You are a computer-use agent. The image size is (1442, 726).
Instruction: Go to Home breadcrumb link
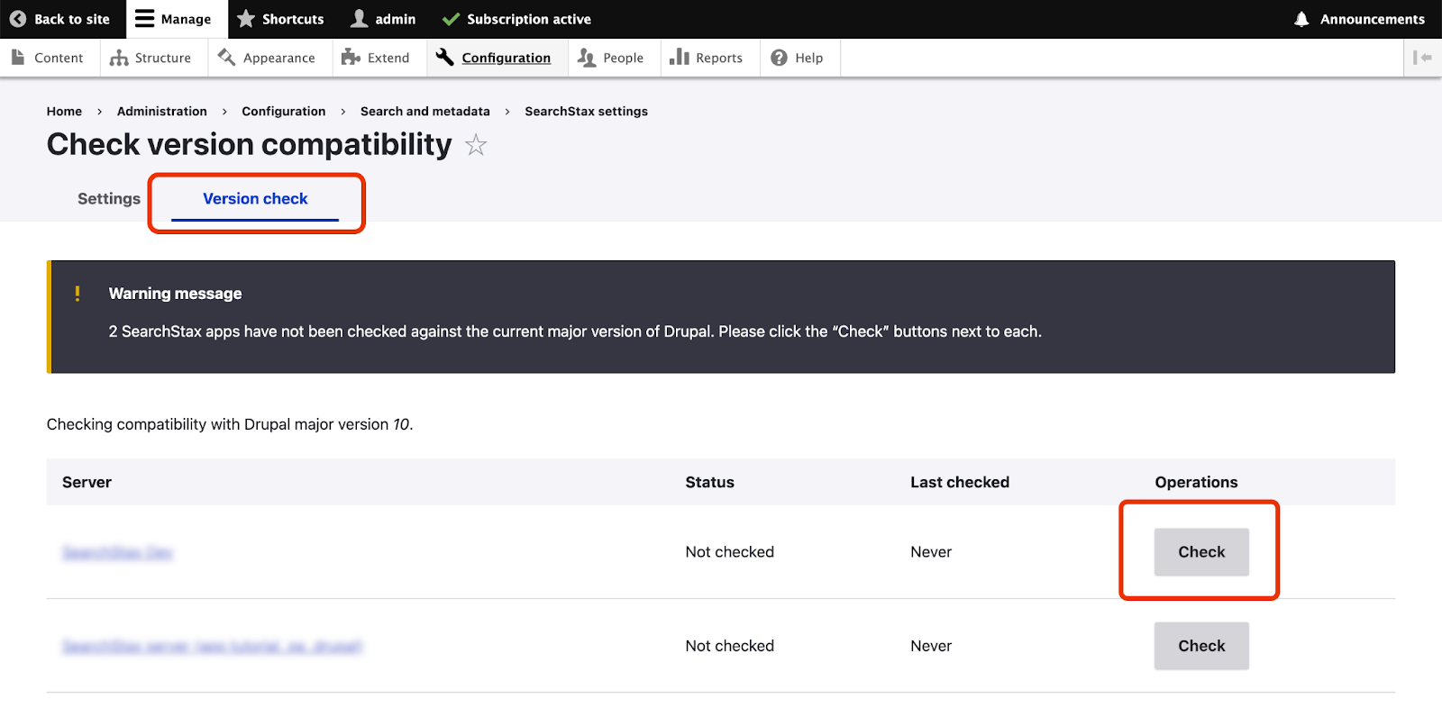64,112
